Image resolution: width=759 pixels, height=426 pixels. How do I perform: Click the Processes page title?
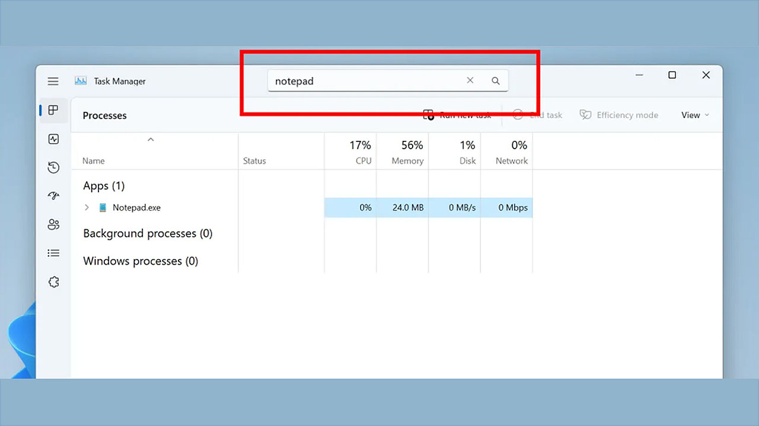(105, 115)
